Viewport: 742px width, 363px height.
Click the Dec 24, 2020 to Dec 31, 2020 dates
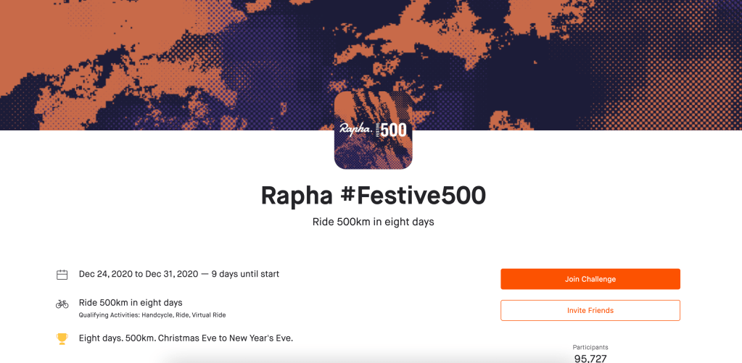[139, 274]
